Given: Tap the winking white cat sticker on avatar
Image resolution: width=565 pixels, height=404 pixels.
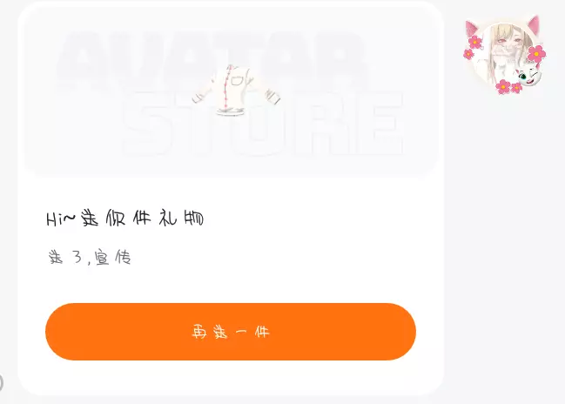Looking at the screenshot, I should coord(528,76).
